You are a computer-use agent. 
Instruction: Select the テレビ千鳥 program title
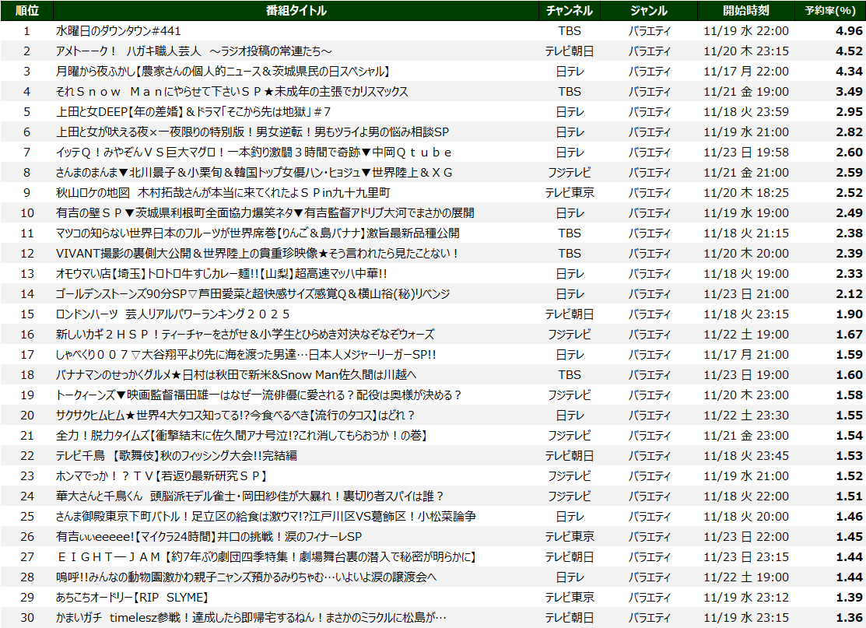tap(176, 456)
